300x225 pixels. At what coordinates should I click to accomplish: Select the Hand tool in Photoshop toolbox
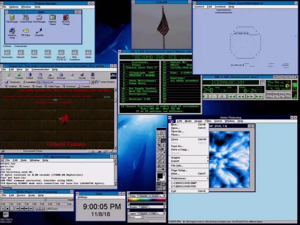tap(159, 141)
